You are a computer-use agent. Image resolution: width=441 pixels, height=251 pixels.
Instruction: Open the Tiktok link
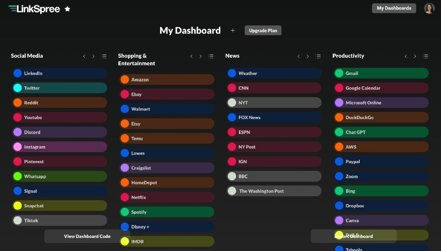pos(60,220)
